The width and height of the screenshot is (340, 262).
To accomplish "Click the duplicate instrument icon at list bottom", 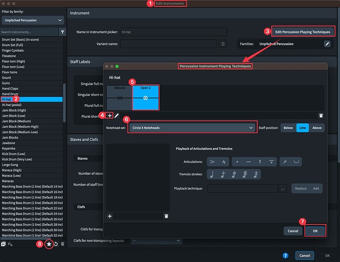I will pos(3,244).
